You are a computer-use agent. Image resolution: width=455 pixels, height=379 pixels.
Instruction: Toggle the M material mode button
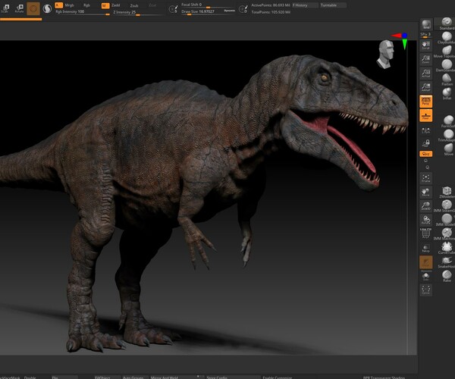pos(105,5)
